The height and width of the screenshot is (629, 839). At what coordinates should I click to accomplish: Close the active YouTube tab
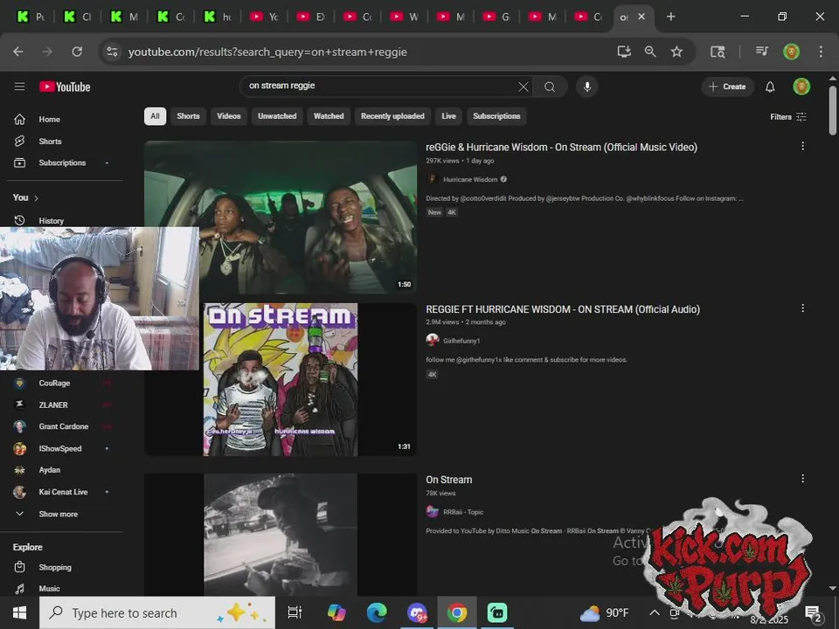pos(641,17)
